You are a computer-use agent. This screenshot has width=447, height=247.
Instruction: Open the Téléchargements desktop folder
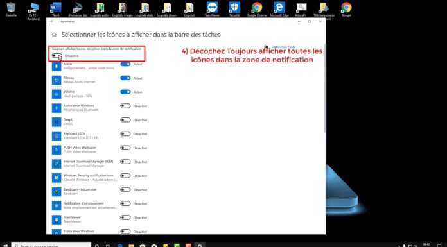coord(324,11)
